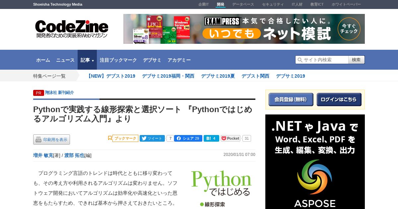Image resolution: width=398 pixels, height=209 pixels.
Task: Click 印刷用を表示 button
Action: click(51, 140)
